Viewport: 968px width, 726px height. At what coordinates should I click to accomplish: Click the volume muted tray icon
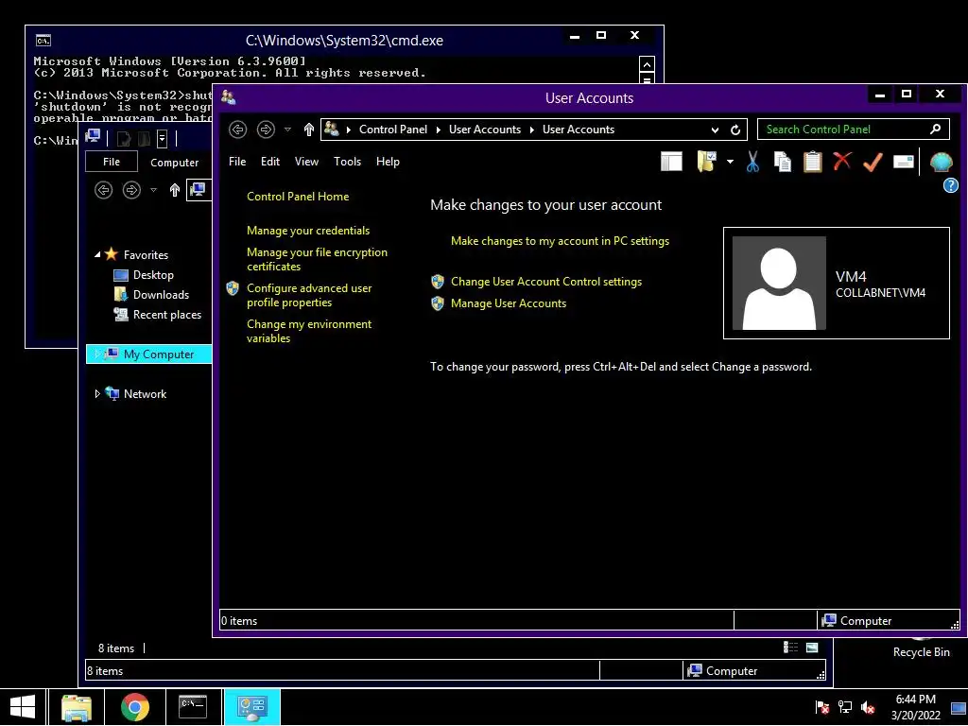click(x=868, y=707)
